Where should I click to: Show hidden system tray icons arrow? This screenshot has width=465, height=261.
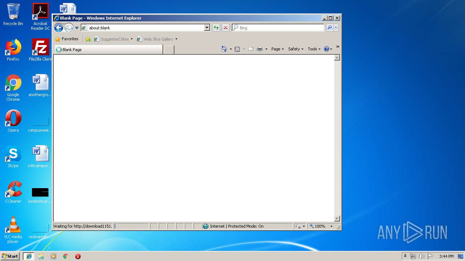pyautogui.click(x=405, y=256)
